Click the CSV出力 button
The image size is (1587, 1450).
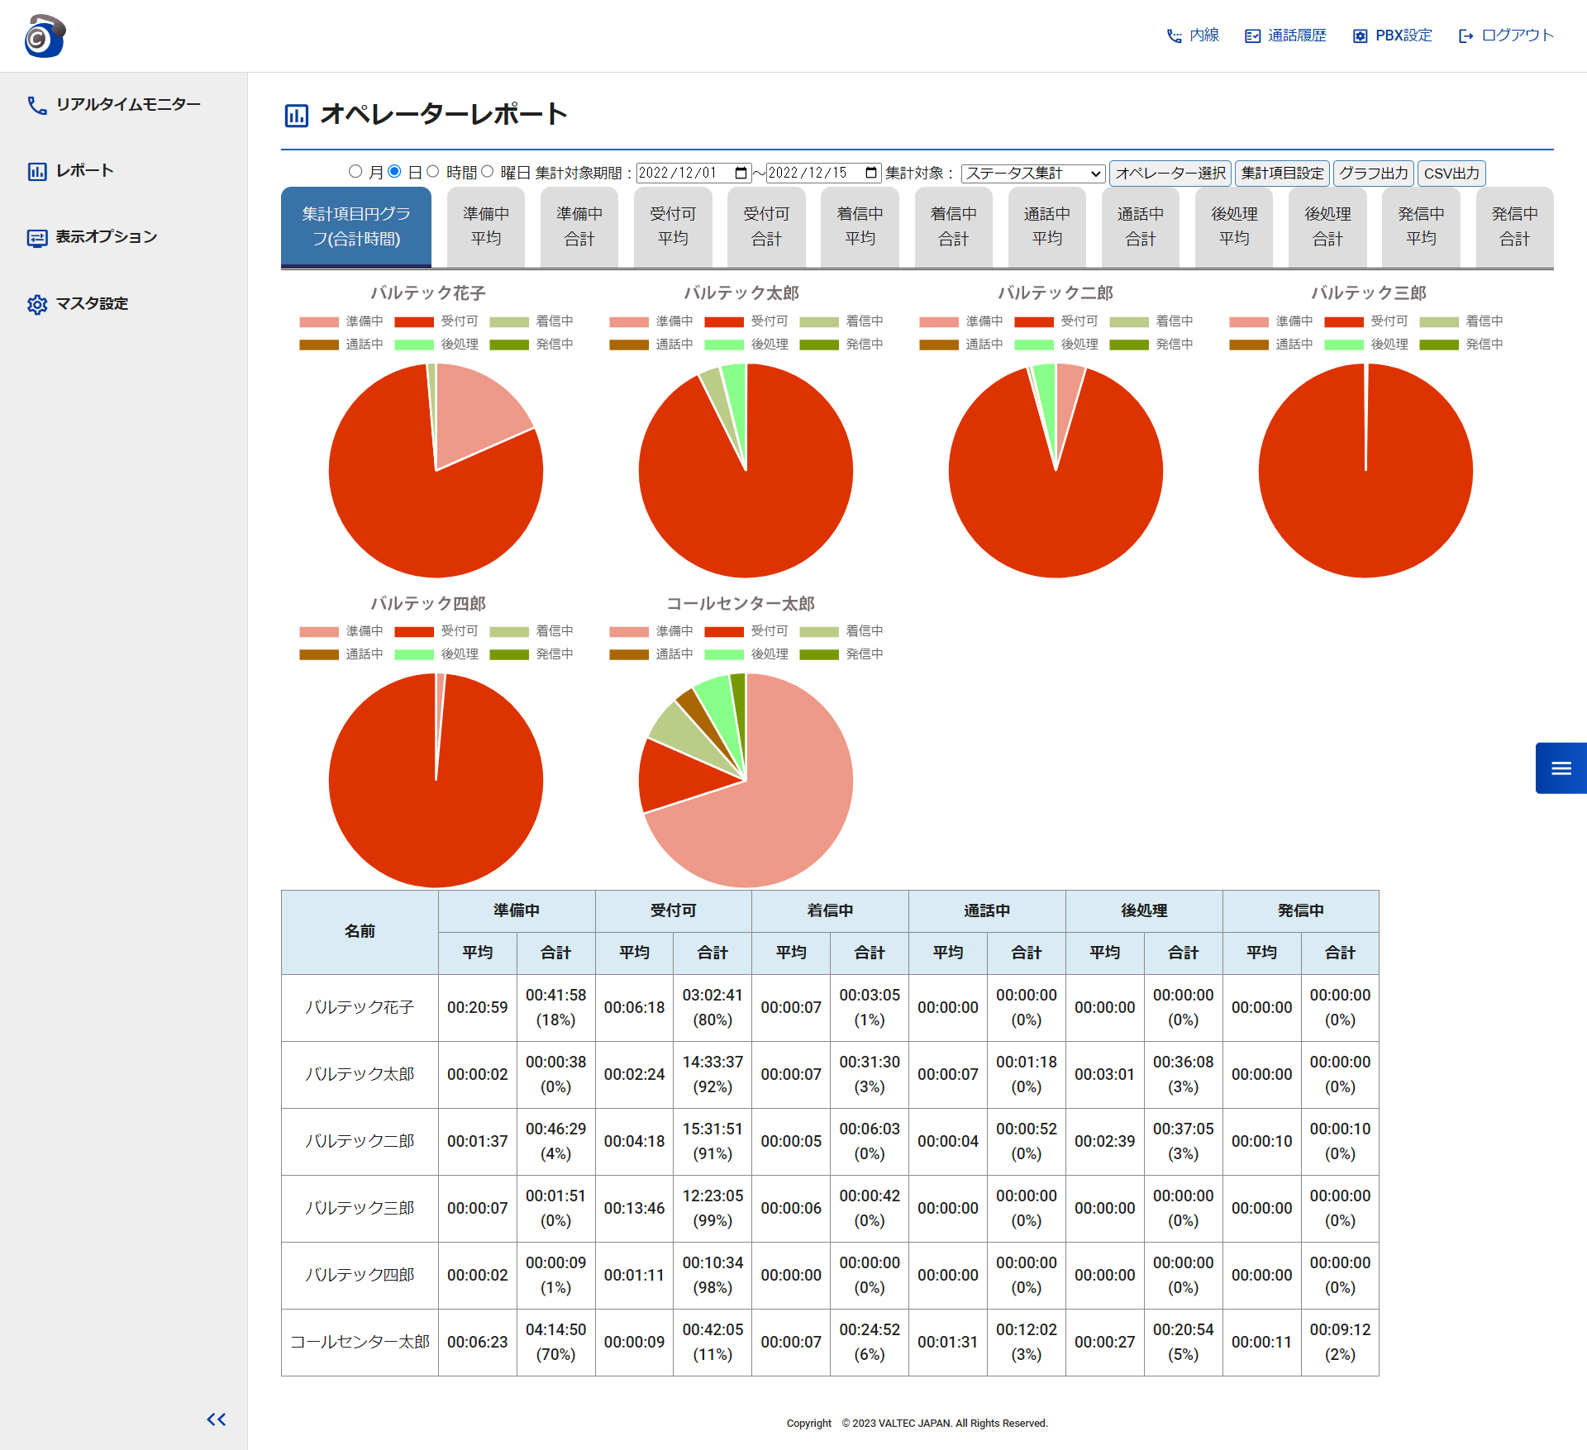click(x=1451, y=173)
